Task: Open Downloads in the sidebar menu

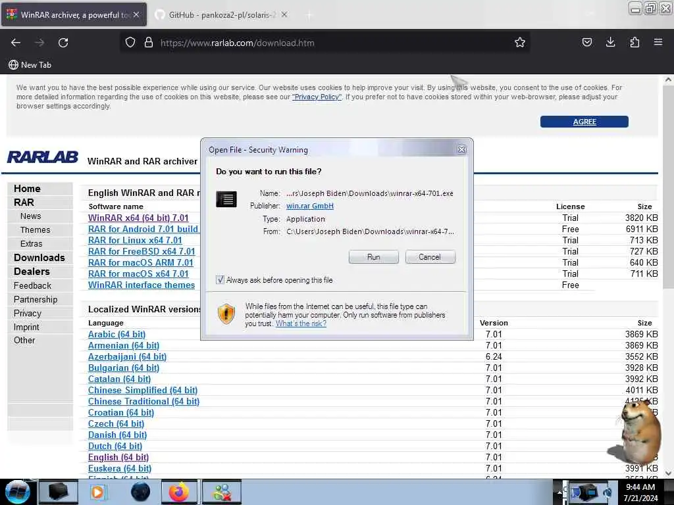Action: (x=39, y=258)
